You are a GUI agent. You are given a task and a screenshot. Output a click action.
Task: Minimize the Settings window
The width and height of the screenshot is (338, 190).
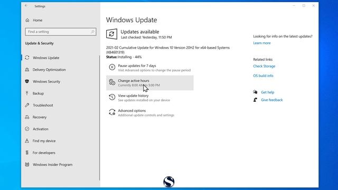click(294, 6)
